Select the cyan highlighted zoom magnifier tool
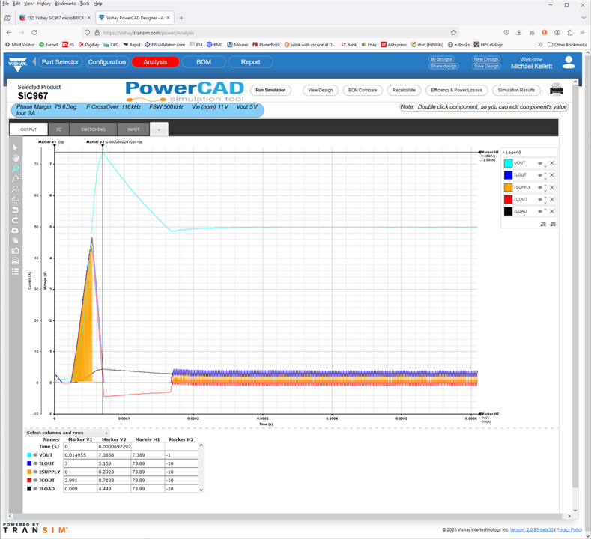 pos(15,168)
